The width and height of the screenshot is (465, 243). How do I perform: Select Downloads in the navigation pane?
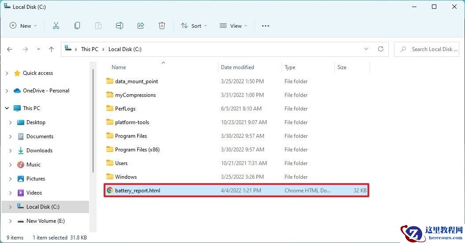click(x=39, y=151)
